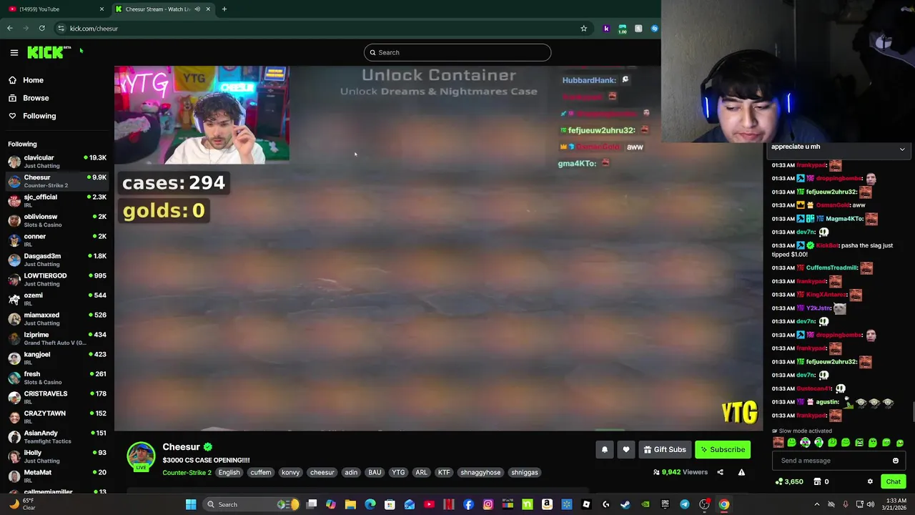Go to Home in sidebar
Screen dimensions: 915x515
[x=33, y=80]
